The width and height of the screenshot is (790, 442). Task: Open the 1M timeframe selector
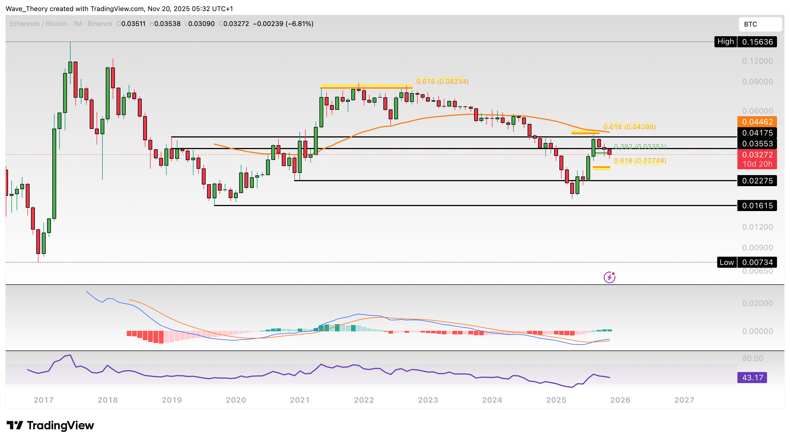77,24
